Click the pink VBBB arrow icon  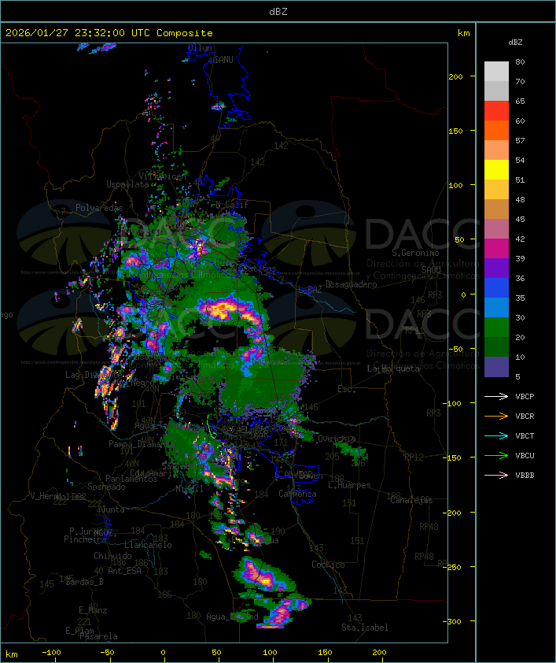496,475
